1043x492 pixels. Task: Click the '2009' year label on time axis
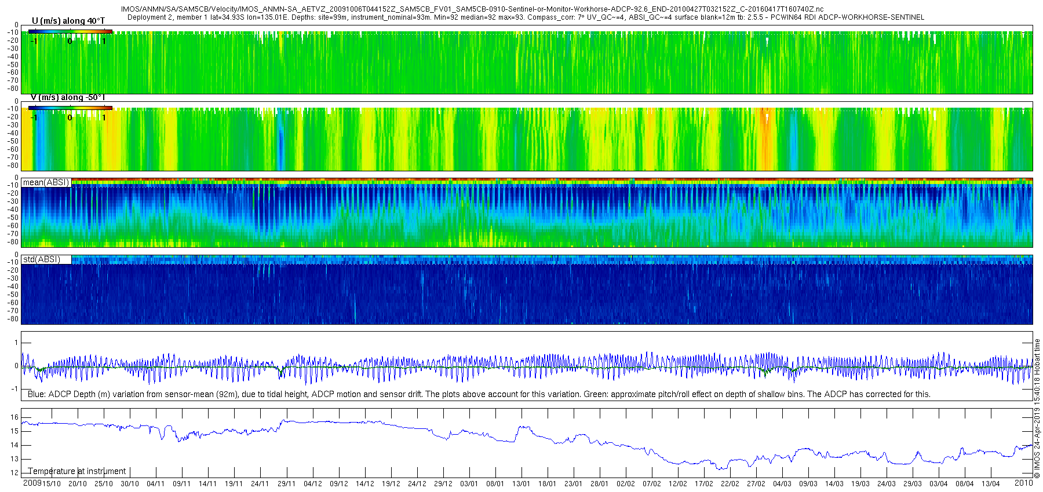(32, 483)
